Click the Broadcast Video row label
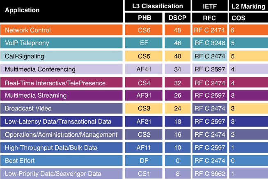The height and width of the screenshot is (179, 268). (26, 109)
